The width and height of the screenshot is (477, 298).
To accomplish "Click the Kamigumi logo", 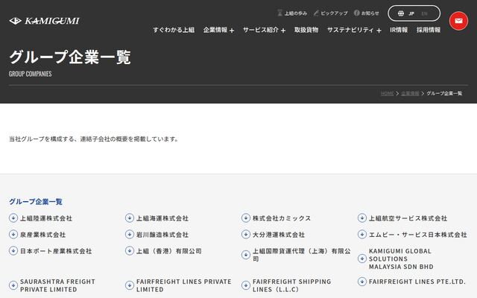I will (45, 21).
